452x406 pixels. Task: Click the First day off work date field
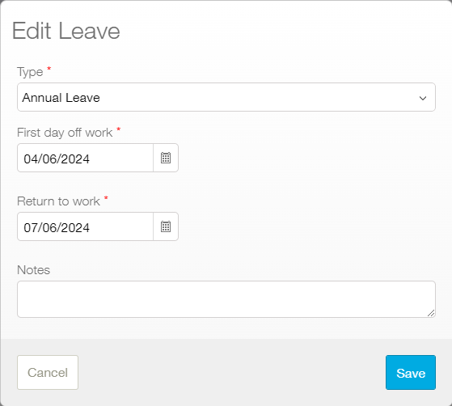[x=86, y=158]
